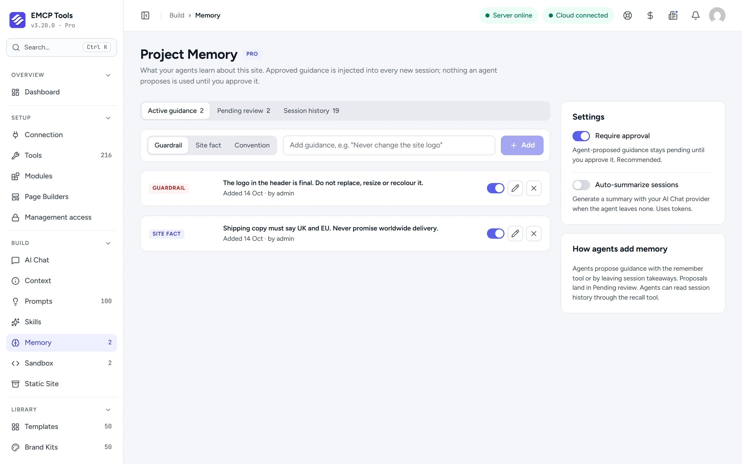
Task: Open Sandbox page
Action: (x=61, y=363)
